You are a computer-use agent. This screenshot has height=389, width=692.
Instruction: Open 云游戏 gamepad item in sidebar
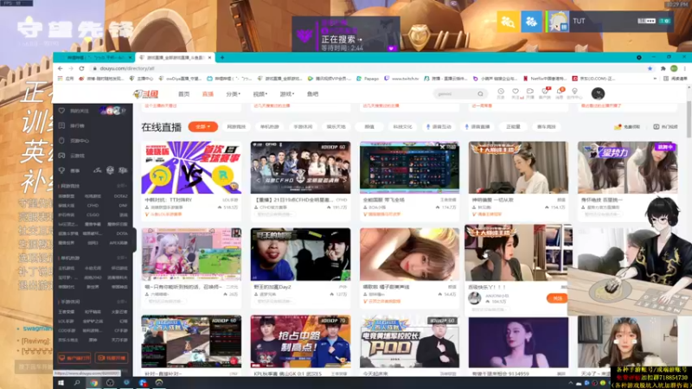pos(77,156)
